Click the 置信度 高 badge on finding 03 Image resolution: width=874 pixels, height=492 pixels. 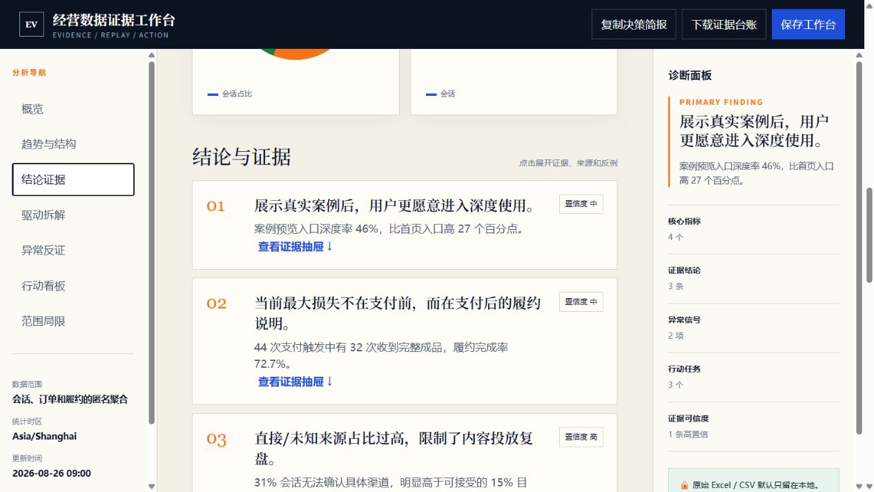click(581, 437)
